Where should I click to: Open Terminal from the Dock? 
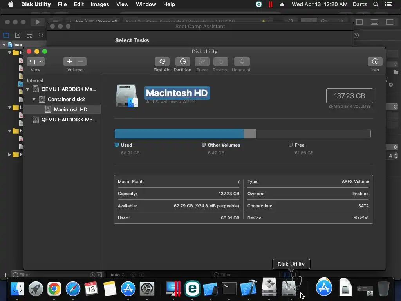(x=229, y=289)
